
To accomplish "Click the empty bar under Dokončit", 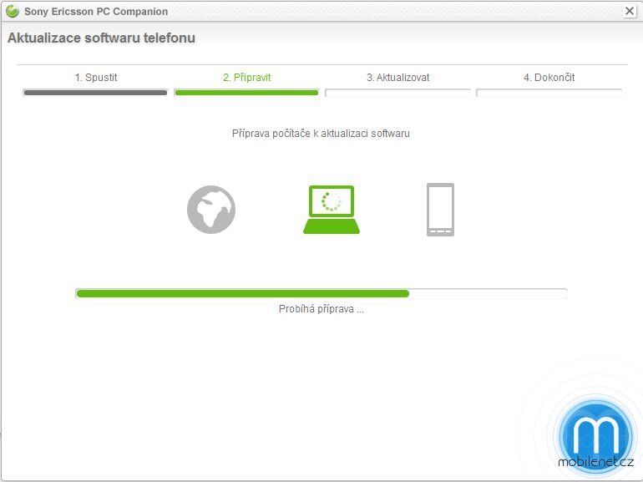I will coord(549,93).
